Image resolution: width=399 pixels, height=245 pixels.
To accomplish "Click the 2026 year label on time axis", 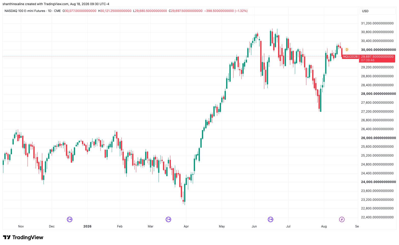I will point(87,226).
